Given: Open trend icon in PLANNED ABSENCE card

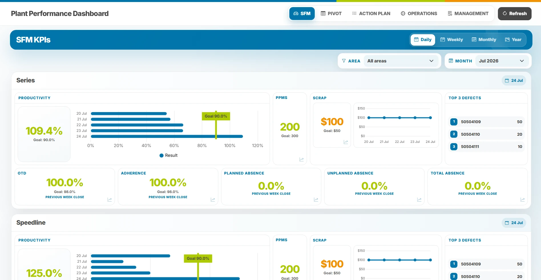Looking at the screenshot, I should coord(316,200).
